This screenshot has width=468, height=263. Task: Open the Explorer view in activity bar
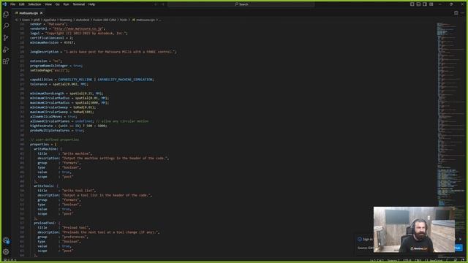tap(6, 15)
